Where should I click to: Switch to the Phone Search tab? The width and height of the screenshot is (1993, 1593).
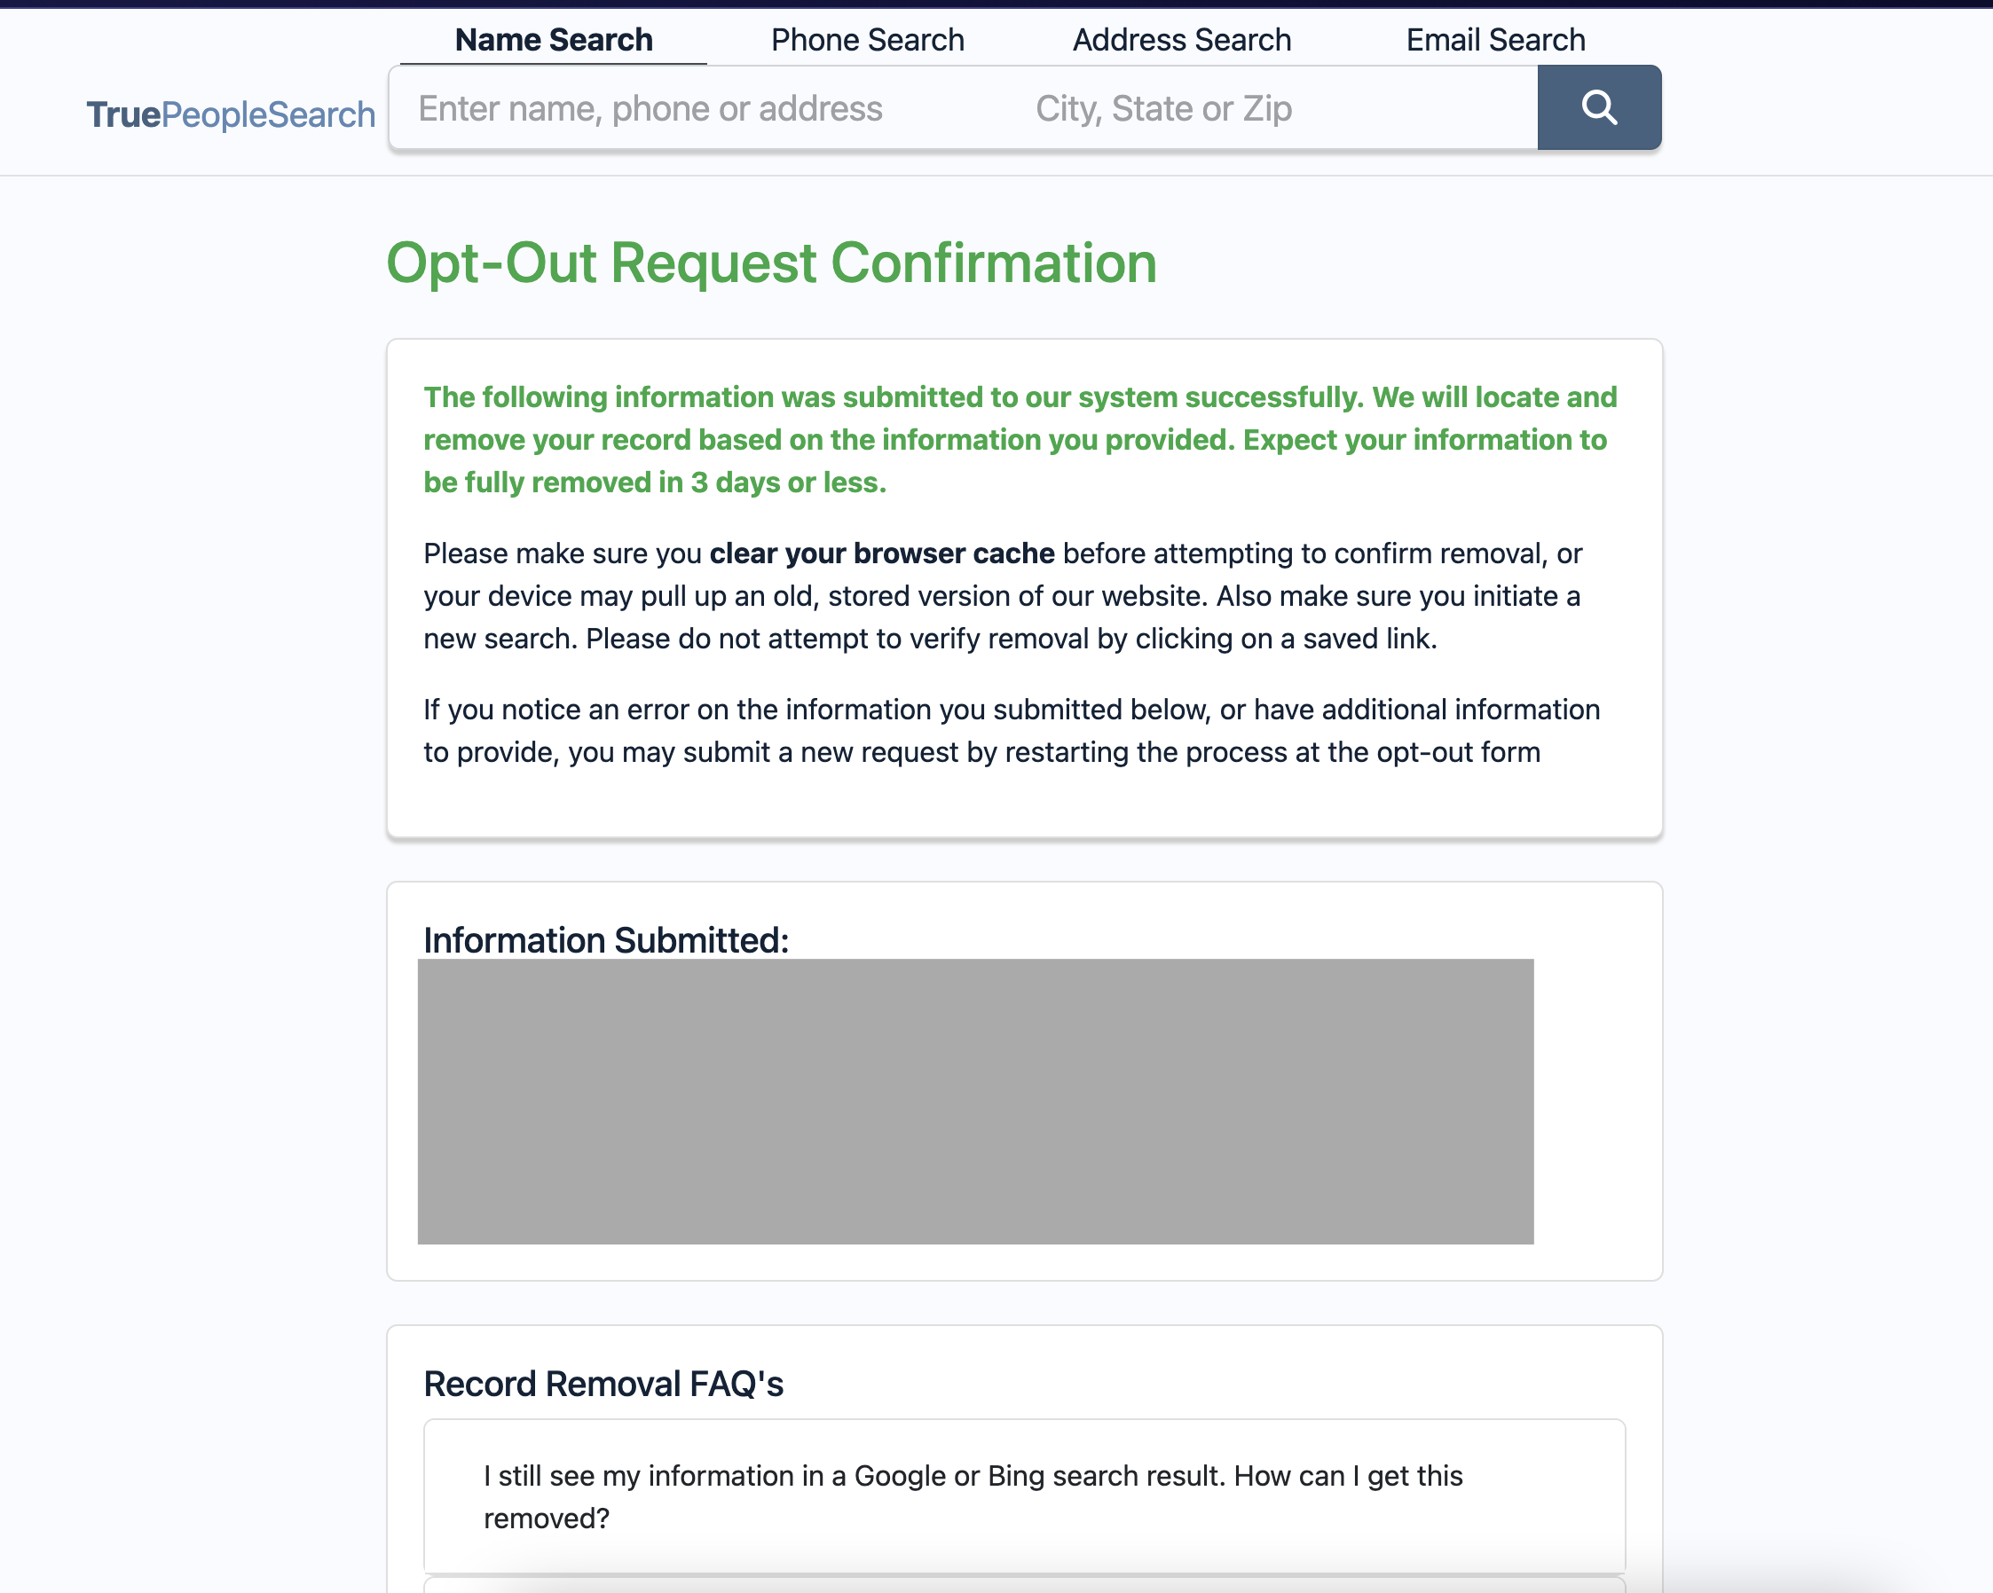[867, 40]
